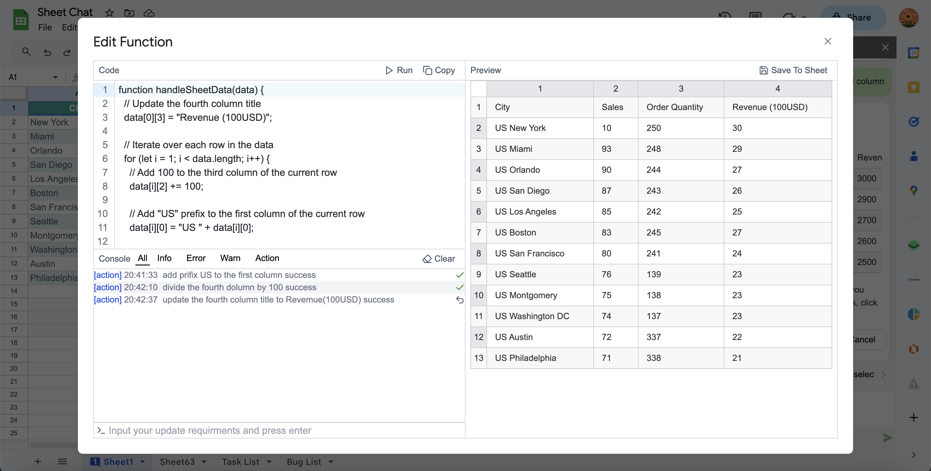Close the Edit Function dialog

pos(828,42)
